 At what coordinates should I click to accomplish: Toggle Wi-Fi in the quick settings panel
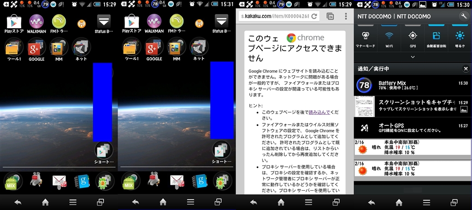click(x=389, y=39)
